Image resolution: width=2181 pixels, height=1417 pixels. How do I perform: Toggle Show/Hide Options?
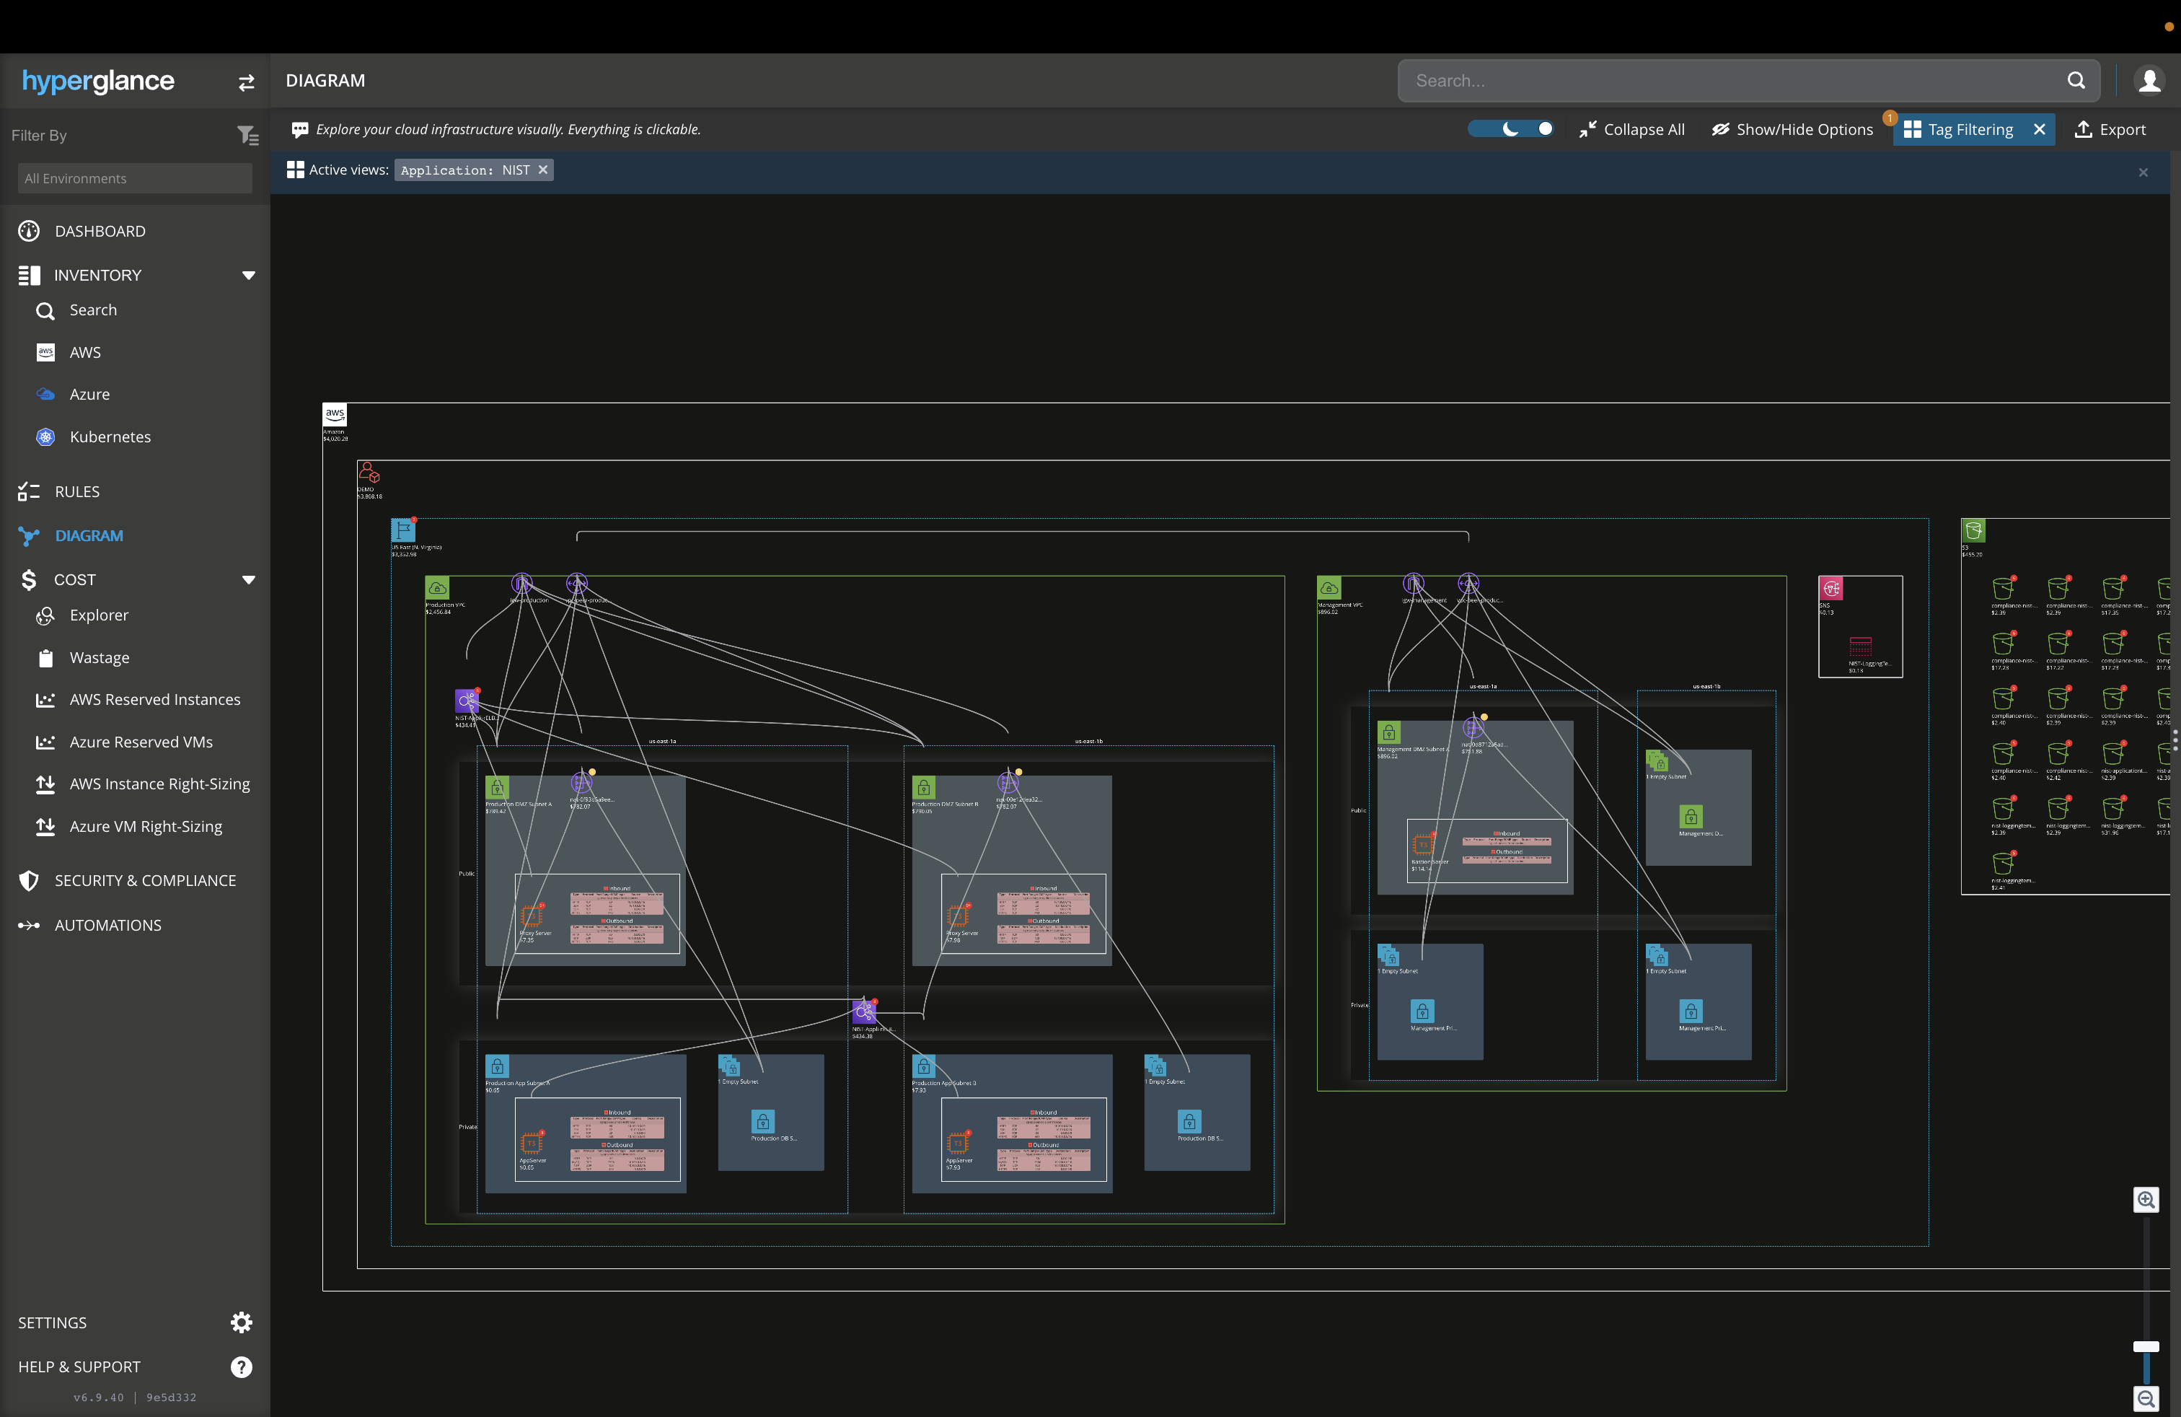tap(1792, 129)
